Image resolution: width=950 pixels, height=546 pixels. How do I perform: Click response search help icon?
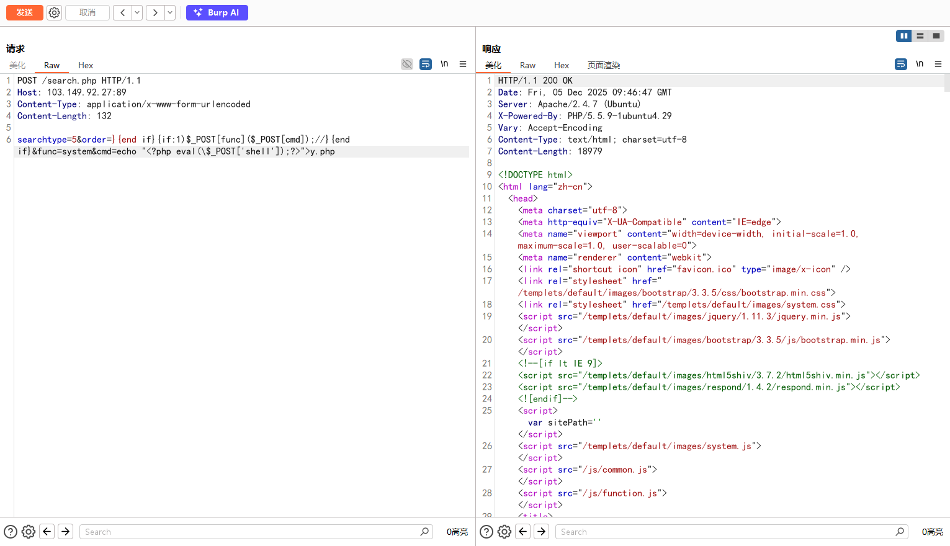486,532
